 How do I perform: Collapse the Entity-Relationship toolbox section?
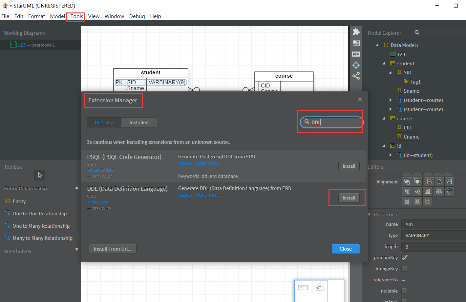pyautogui.click(x=77, y=188)
